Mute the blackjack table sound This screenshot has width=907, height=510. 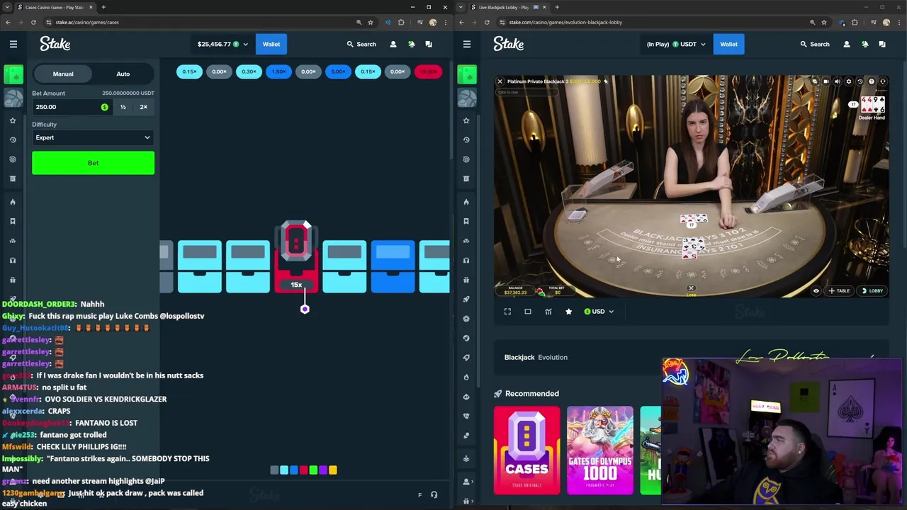pyautogui.click(x=838, y=81)
